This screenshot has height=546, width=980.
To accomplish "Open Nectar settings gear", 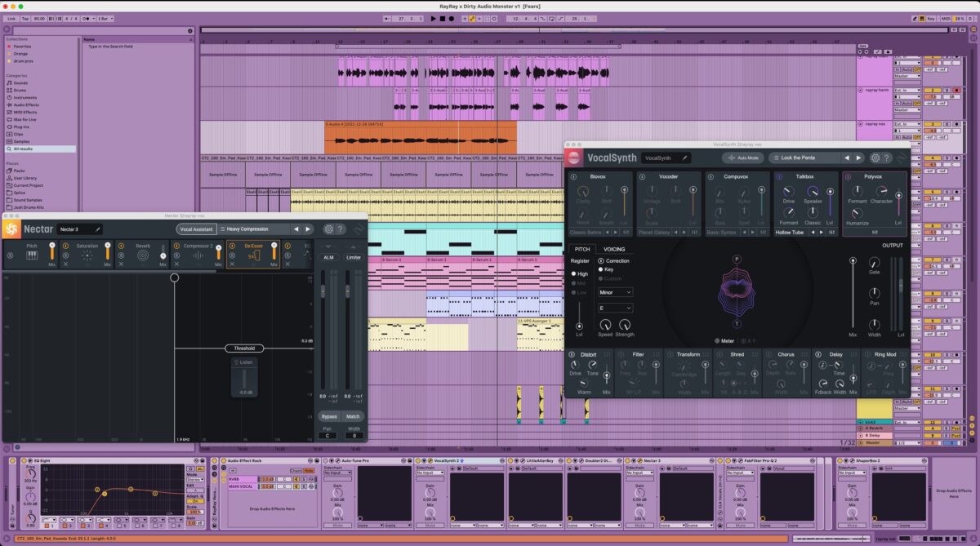I will [x=329, y=229].
